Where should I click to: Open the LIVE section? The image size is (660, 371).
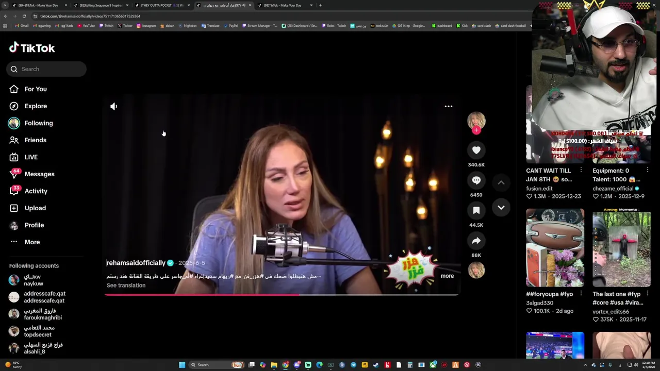(24, 157)
